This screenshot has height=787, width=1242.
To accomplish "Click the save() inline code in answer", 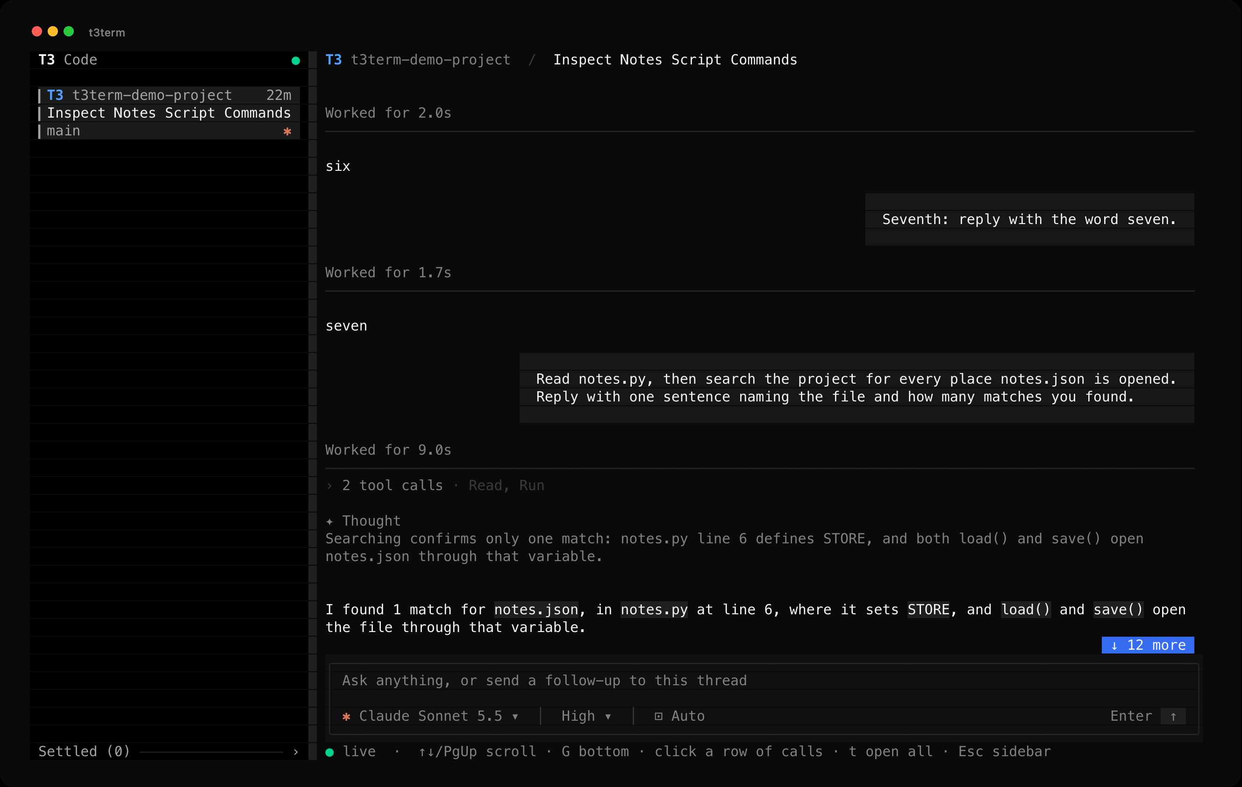I will [x=1118, y=610].
